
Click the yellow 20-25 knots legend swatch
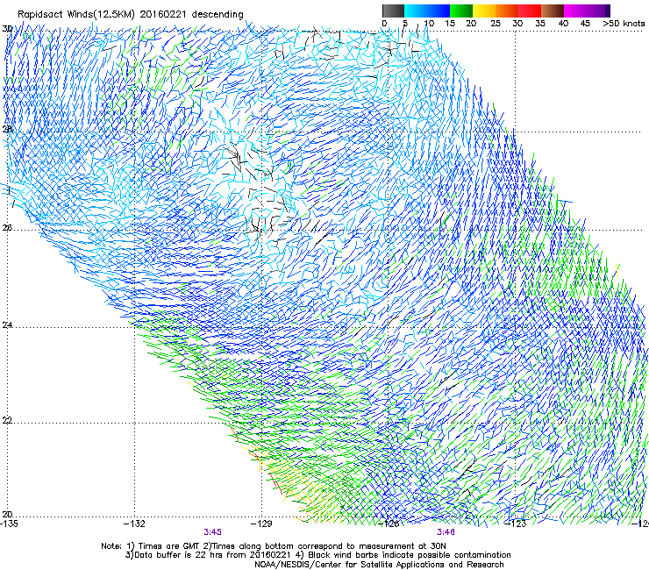pyautogui.click(x=484, y=11)
